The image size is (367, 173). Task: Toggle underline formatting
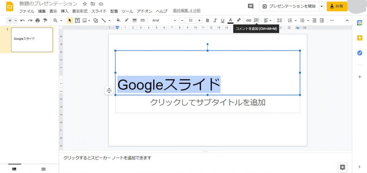click(x=223, y=20)
